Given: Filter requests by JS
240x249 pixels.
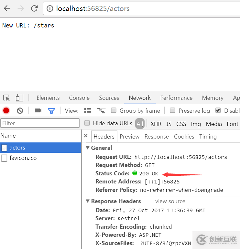Looking at the screenshot, I should pos(169,124).
